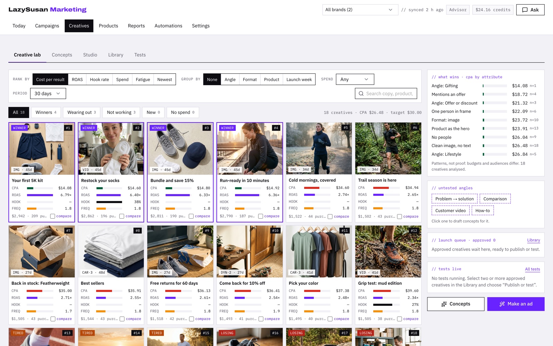Click the Mentions an offer attribute row
The height and width of the screenshot is (346, 553).
pos(485,94)
